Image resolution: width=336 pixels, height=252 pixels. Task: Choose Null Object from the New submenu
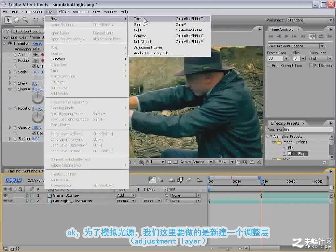142,42
